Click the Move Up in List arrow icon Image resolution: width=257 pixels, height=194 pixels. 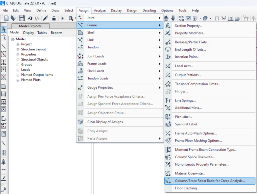pos(166,18)
